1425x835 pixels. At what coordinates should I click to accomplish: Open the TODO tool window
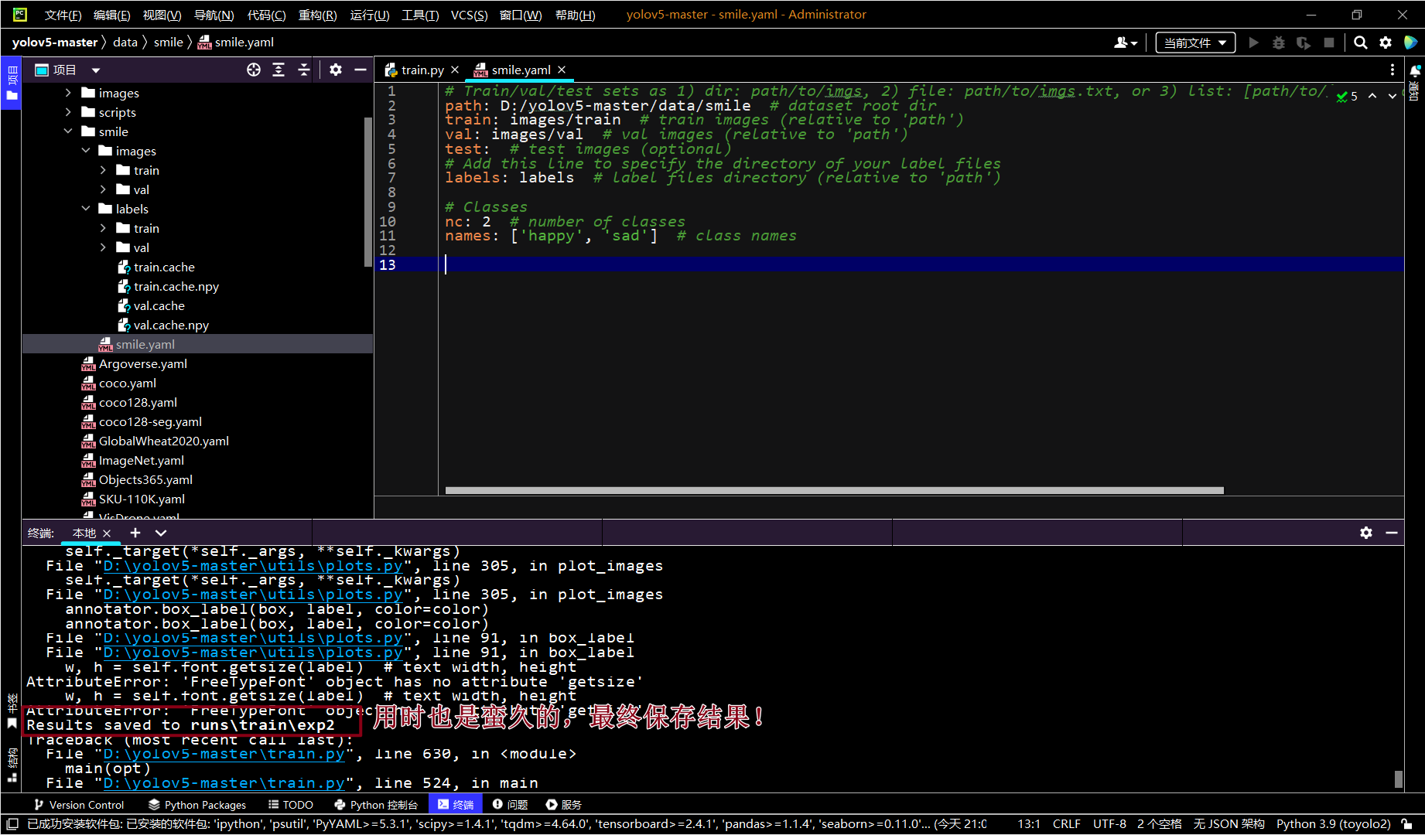click(291, 805)
